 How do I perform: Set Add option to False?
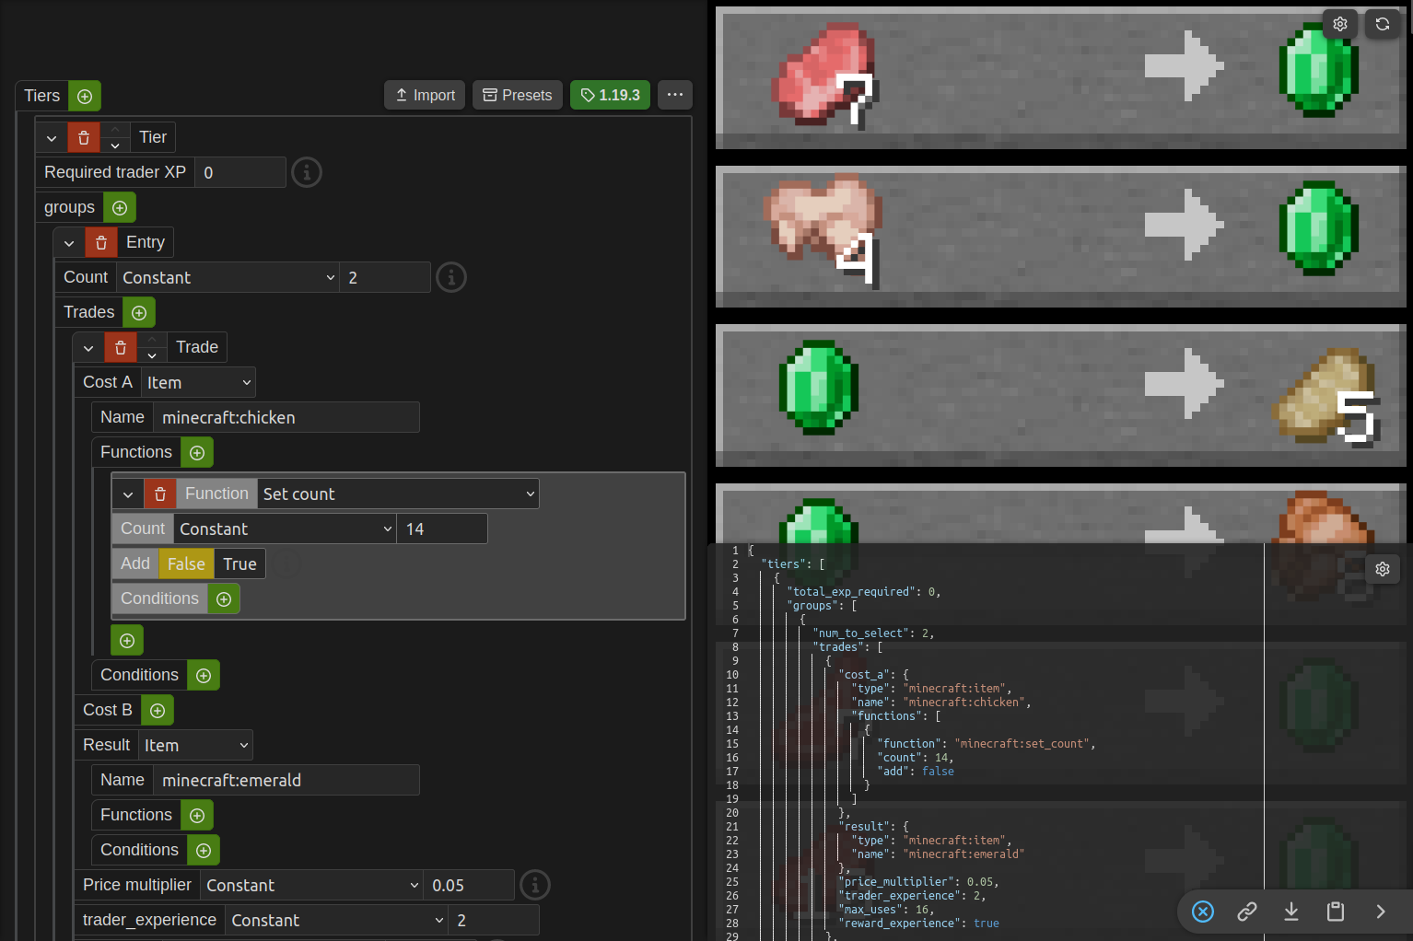coord(186,564)
